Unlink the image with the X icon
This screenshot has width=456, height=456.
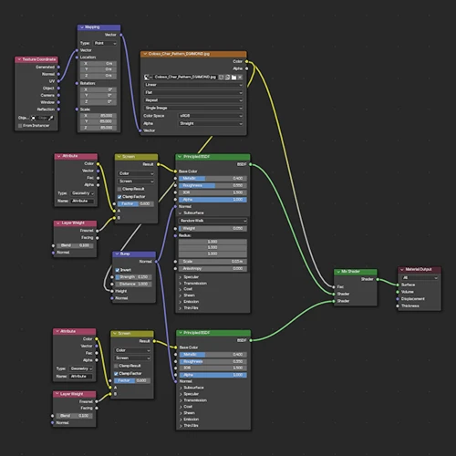(x=240, y=78)
